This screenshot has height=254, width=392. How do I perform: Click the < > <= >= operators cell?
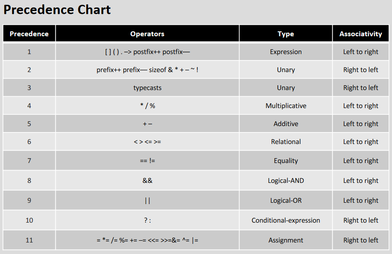(147, 142)
